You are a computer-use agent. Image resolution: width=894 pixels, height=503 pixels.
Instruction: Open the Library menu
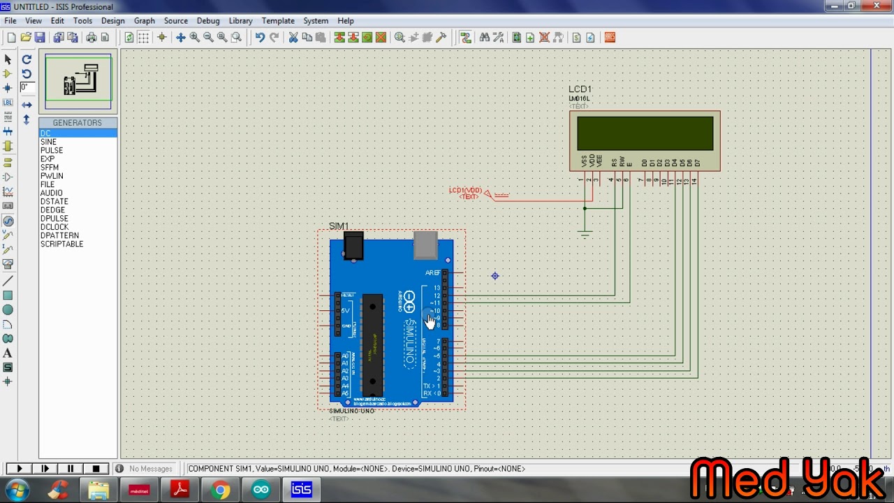pyautogui.click(x=240, y=21)
